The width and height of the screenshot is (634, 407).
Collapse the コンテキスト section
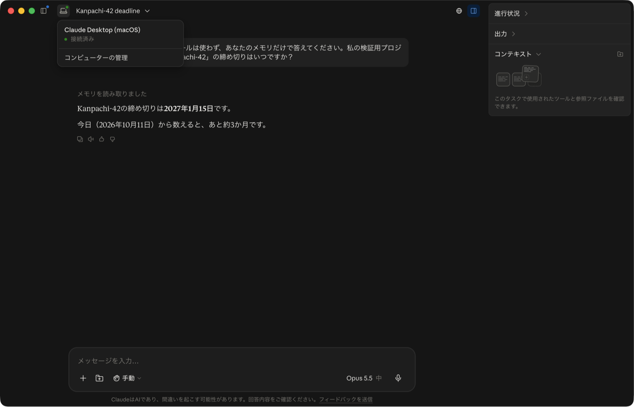click(518, 54)
